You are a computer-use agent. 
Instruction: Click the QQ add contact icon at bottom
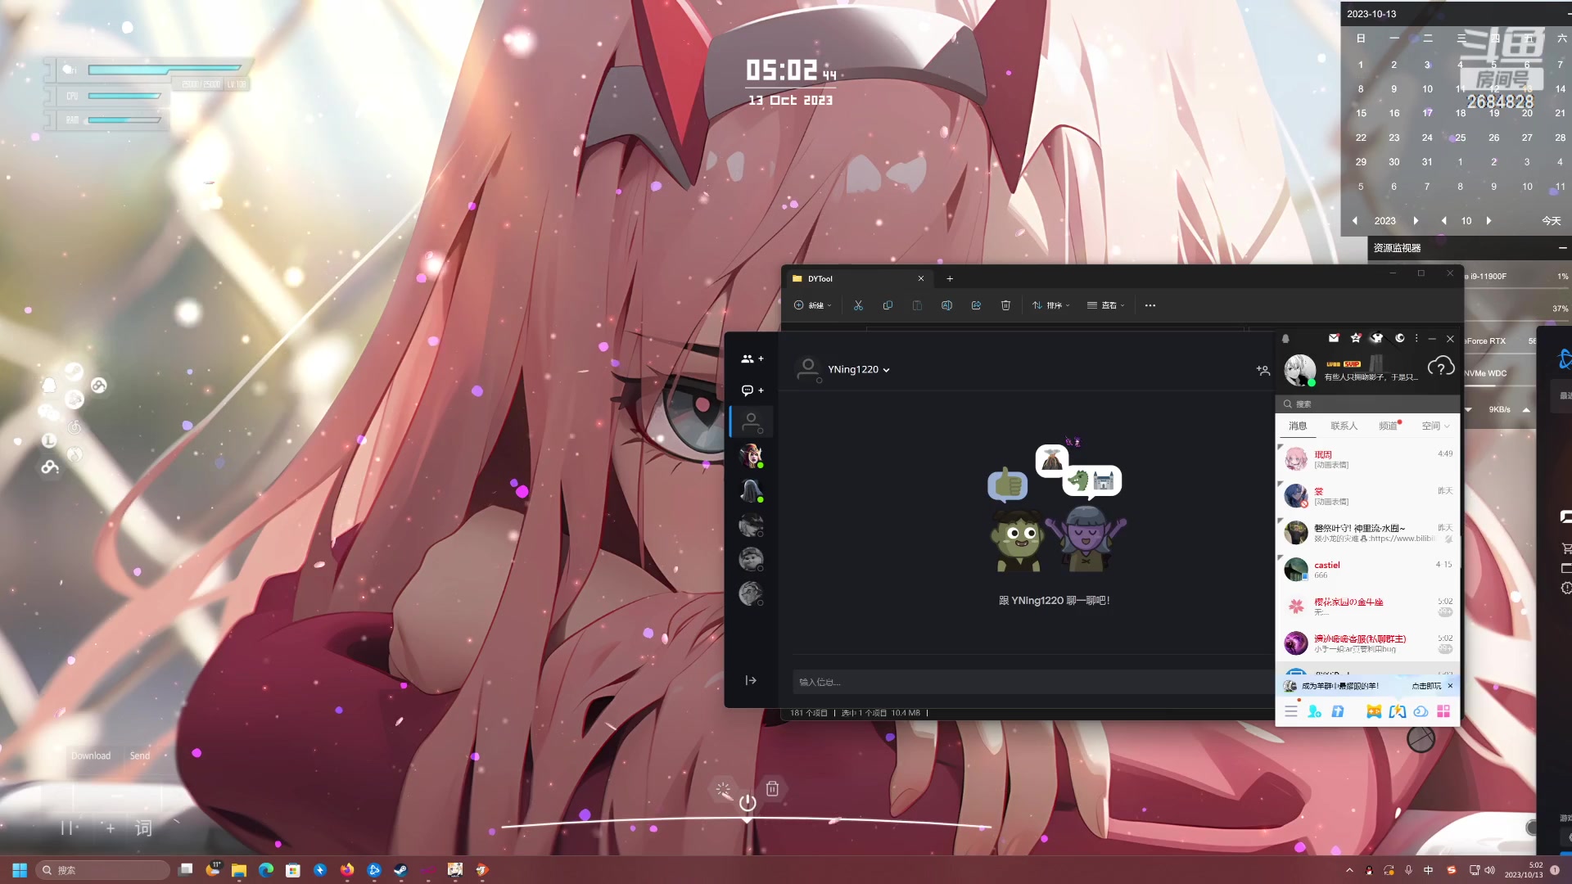[x=1315, y=711]
